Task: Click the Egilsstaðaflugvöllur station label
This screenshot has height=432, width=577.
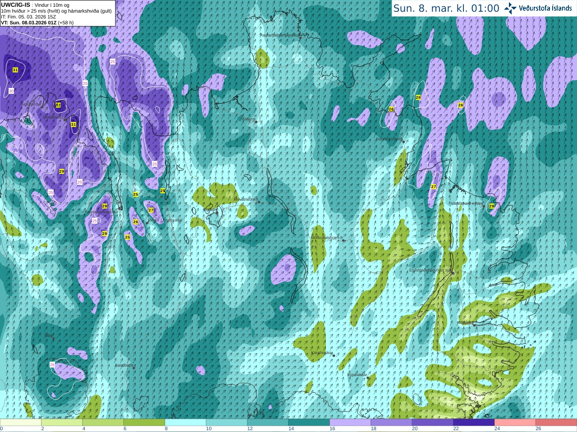Action: pos(430,270)
